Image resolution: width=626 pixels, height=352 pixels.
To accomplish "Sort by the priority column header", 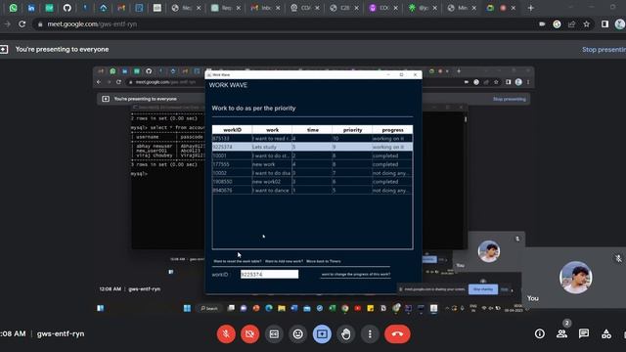I will [x=352, y=130].
